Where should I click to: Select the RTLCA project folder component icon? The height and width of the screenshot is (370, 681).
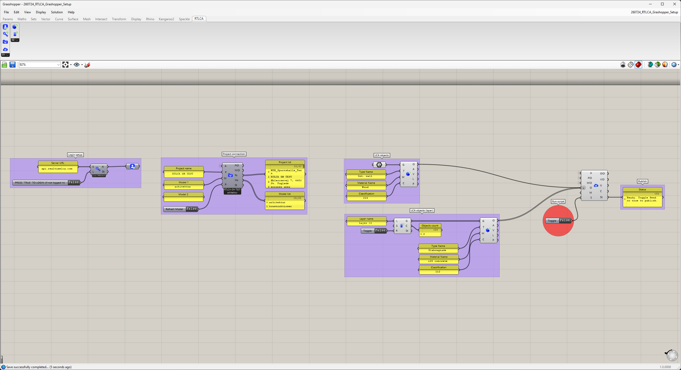pyautogui.click(x=5, y=42)
